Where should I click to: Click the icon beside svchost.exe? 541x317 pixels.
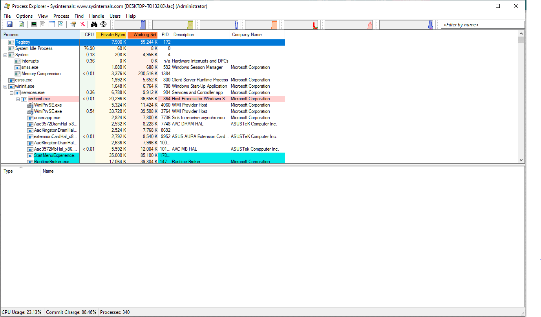click(x=24, y=99)
